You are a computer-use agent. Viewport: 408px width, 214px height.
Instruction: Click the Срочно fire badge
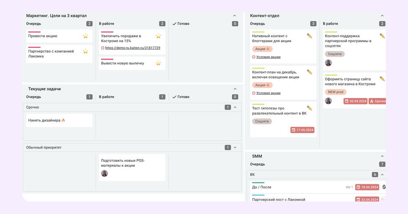pos(377,101)
